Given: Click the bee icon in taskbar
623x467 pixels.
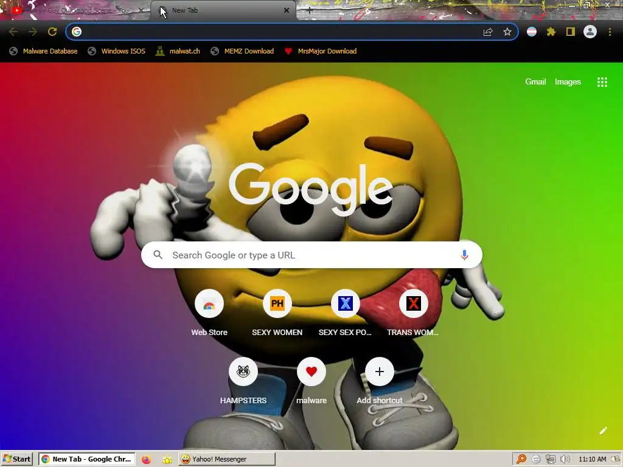Looking at the screenshot, I should [167, 460].
